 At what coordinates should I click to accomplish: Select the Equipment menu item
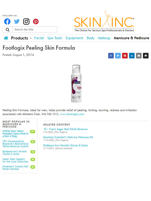tap(74, 38)
